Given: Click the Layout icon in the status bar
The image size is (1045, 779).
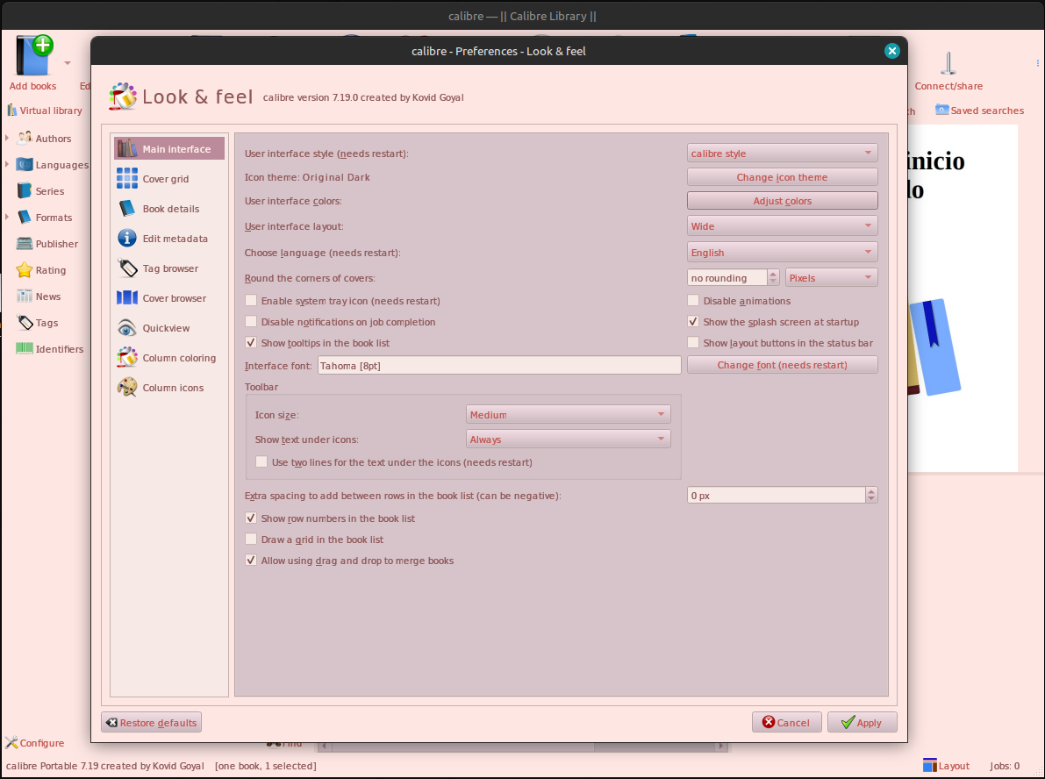Looking at the screenshot, I should point(930,766).
